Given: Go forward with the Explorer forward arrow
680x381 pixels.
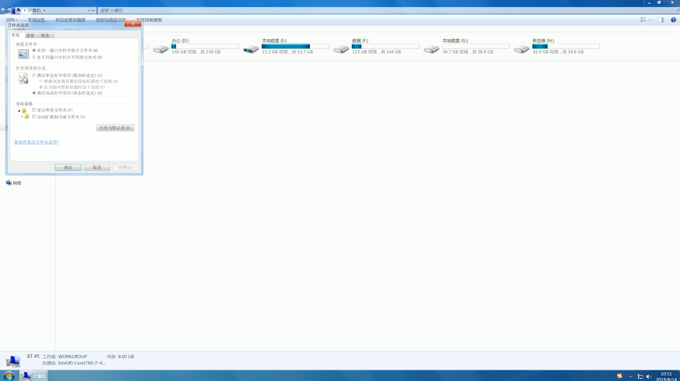Looking at the screenshot, I should (x=9, y=10).
